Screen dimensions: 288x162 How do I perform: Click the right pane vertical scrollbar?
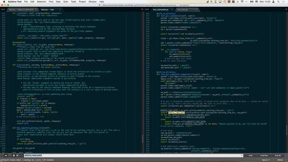287,130
